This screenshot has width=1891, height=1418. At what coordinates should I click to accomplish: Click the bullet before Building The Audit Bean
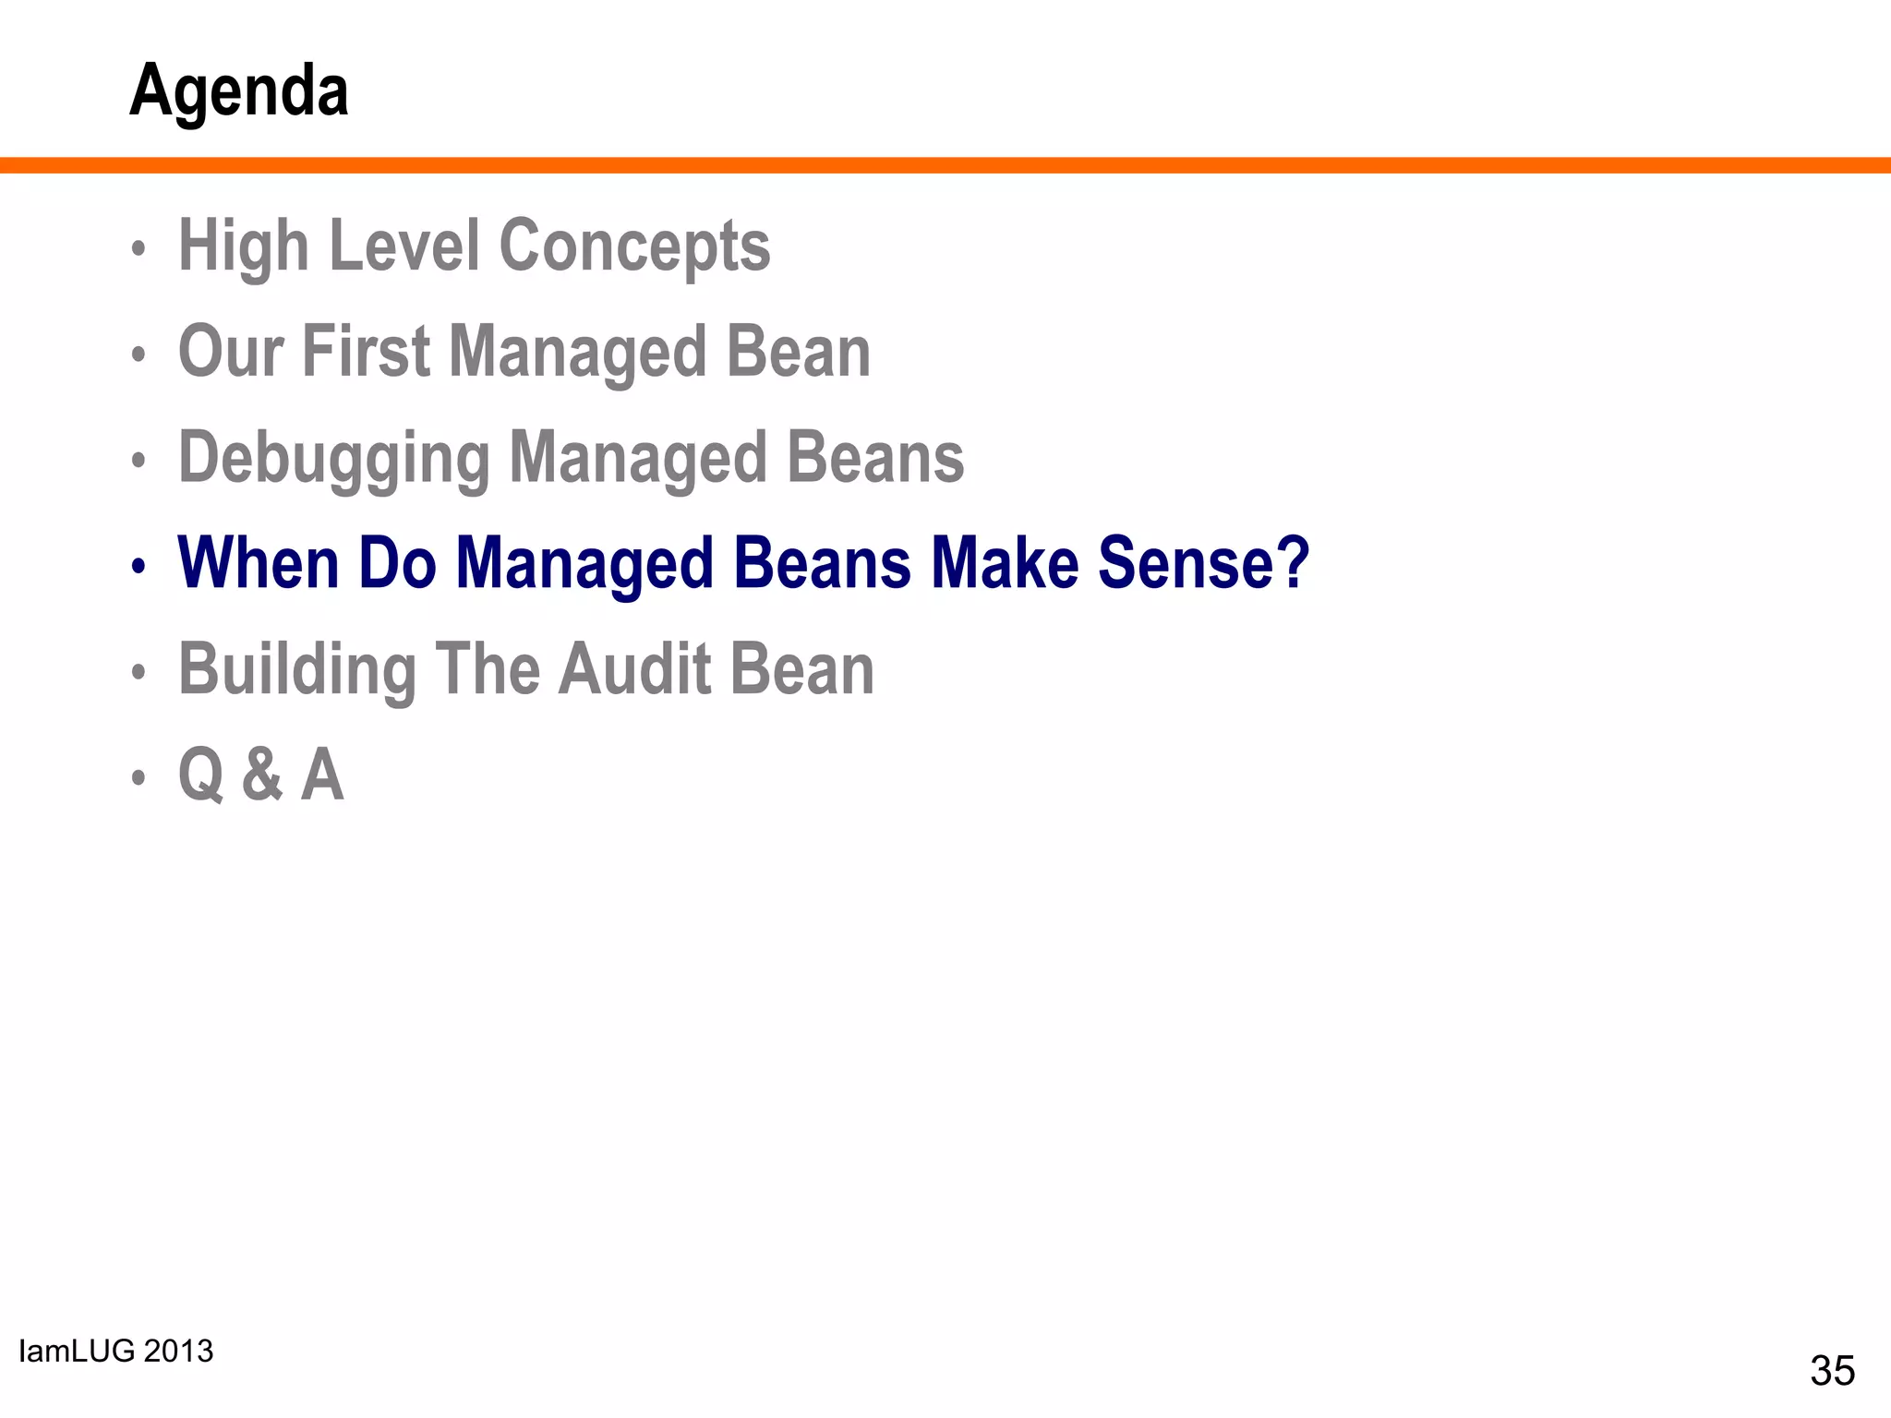coord(138,672)
